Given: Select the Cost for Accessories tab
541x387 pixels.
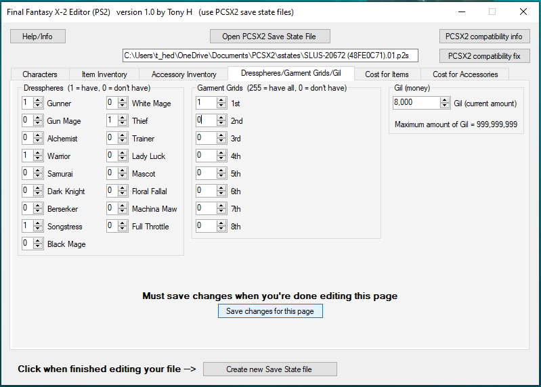Looking at the screenshot, I should pos(465,74).
